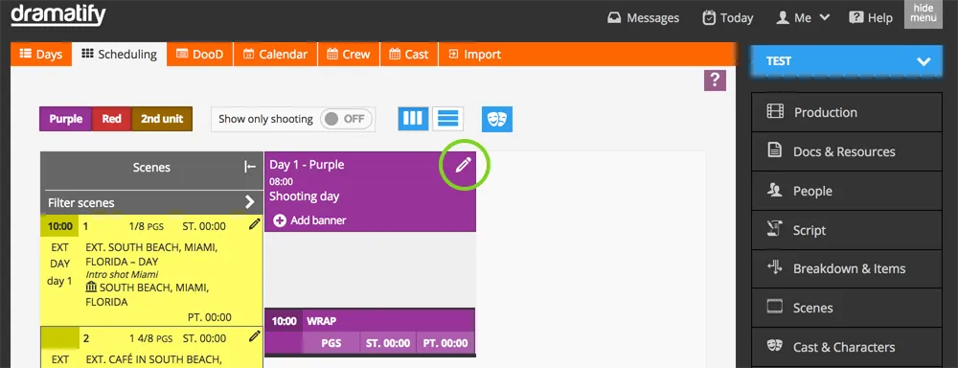This screenshot has height=368, width=958.
Task: Collapse the Scenes panel arrow
Action: point(249,167)
